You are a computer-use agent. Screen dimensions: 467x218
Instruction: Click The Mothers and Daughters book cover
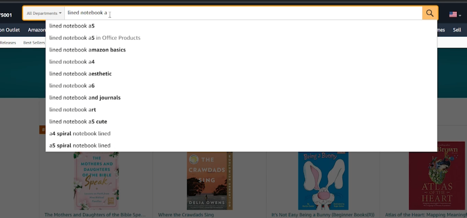coord(96,180)
